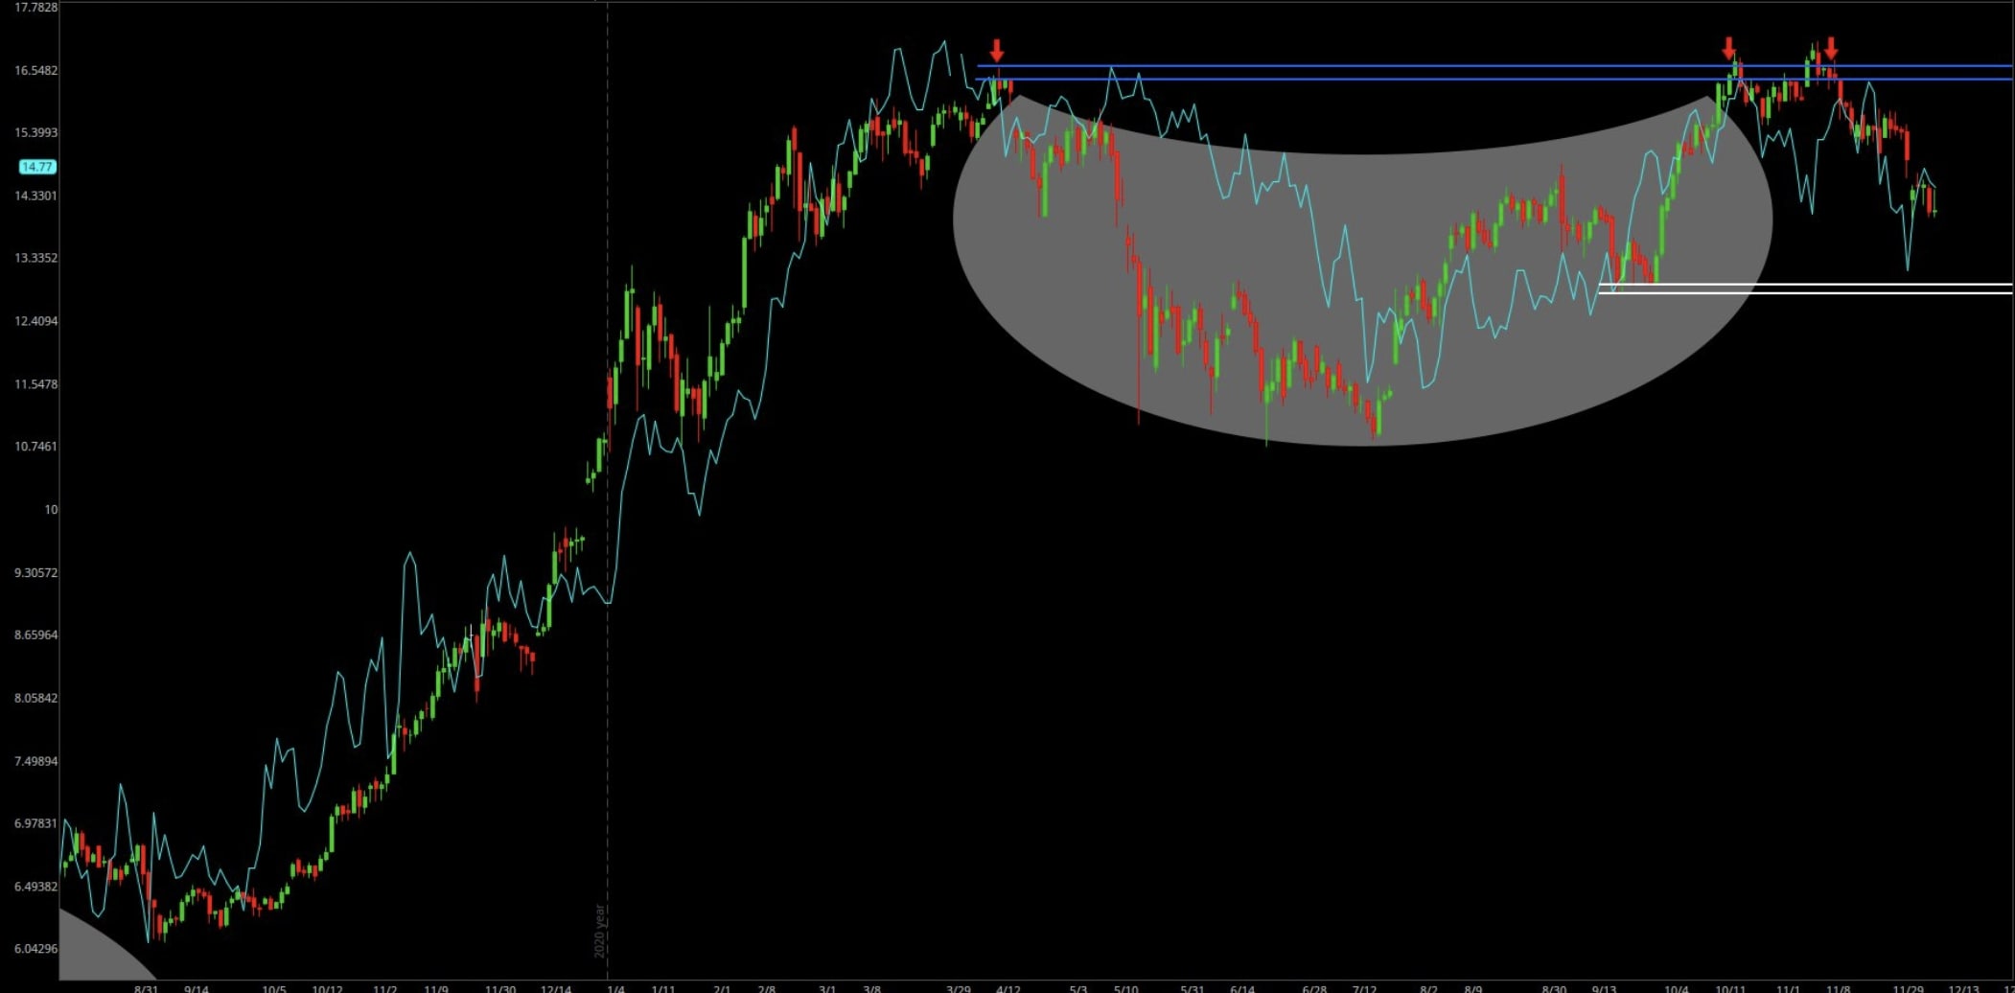This screenshot has height=993, width=2015.
Task: Click the 6.04296 price axis label
Action: [x=36, y=949]
